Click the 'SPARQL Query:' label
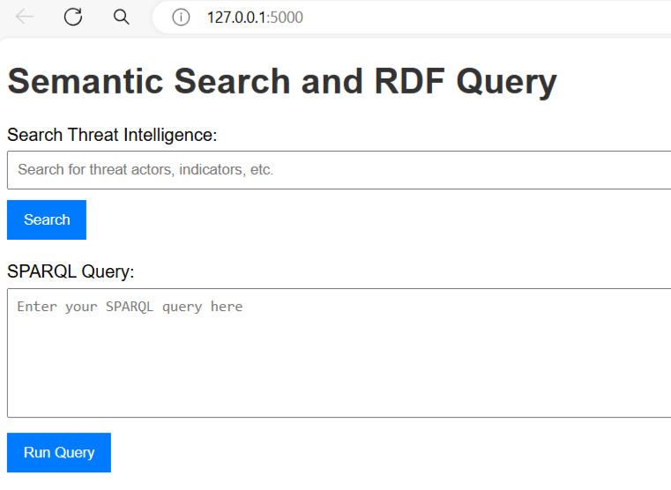671x490 pixels. [71, 271]
